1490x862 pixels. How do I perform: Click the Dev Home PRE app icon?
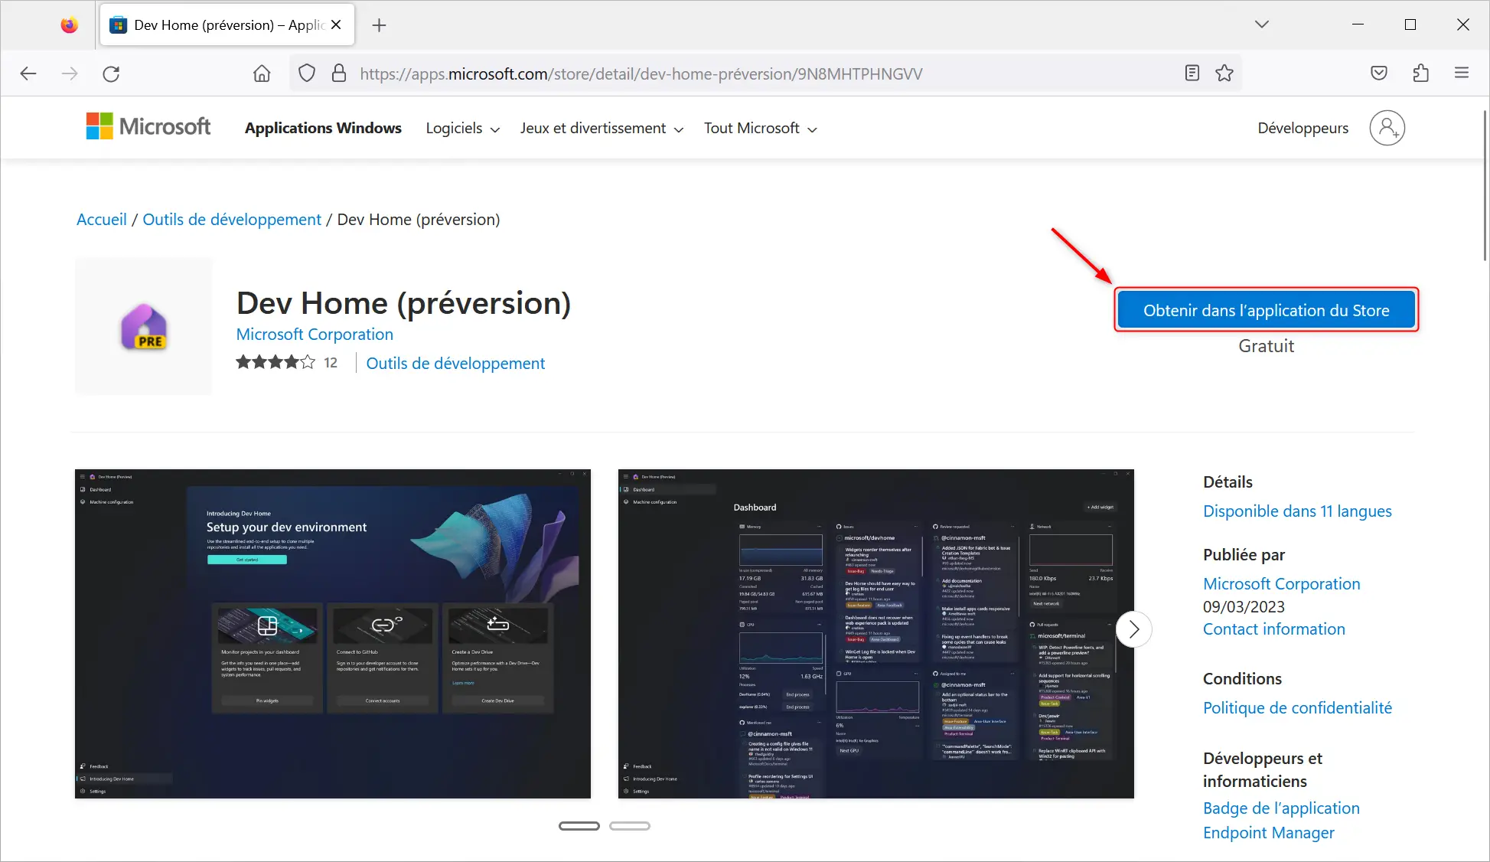click(x=144, y=326)
